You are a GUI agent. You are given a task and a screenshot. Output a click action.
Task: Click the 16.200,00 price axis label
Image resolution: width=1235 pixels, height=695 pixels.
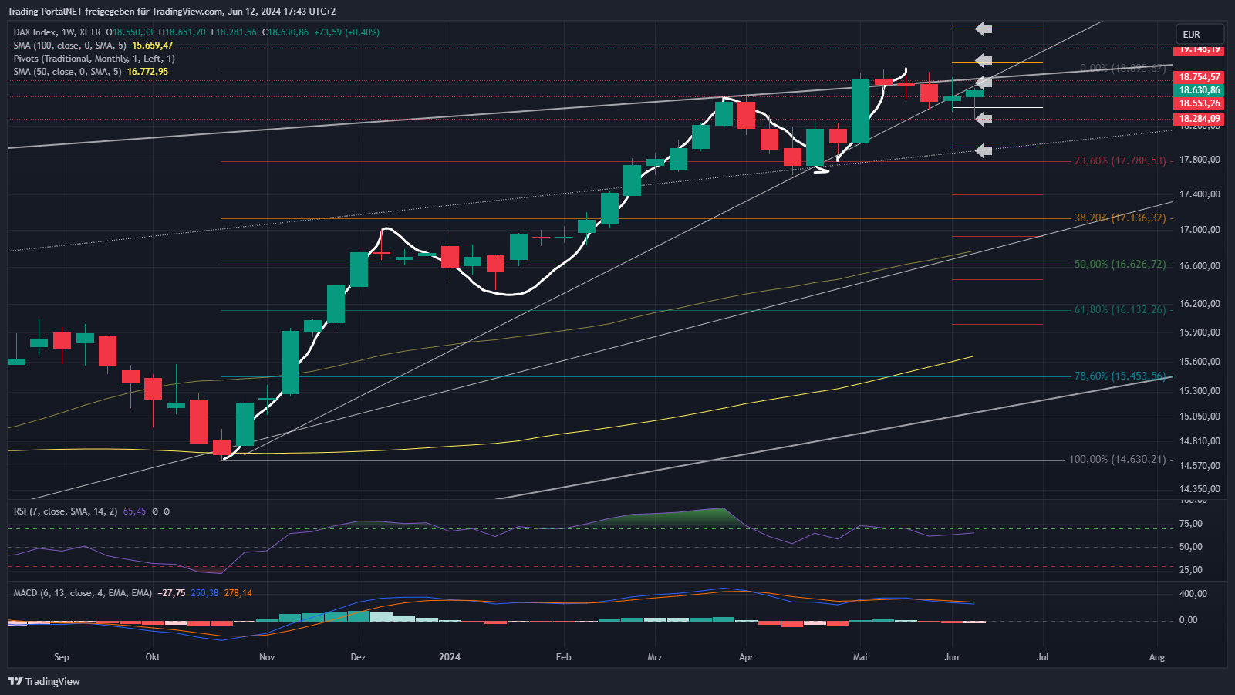pos(1200,304)
